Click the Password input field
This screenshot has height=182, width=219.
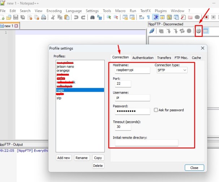click(x=133, y=111)
